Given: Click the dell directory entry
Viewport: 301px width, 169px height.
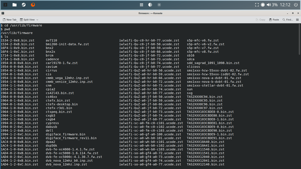Looking at the screenshot, I should point(49,131).
